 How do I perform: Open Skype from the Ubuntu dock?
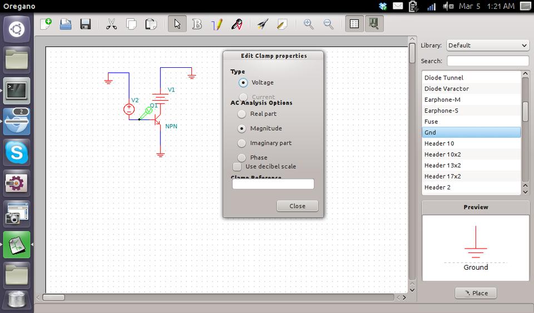pos(17,152)
